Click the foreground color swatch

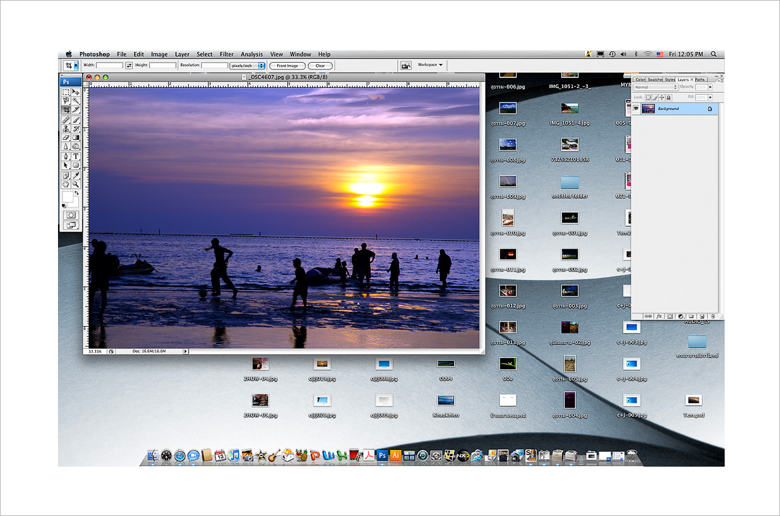tap(67, 197)
